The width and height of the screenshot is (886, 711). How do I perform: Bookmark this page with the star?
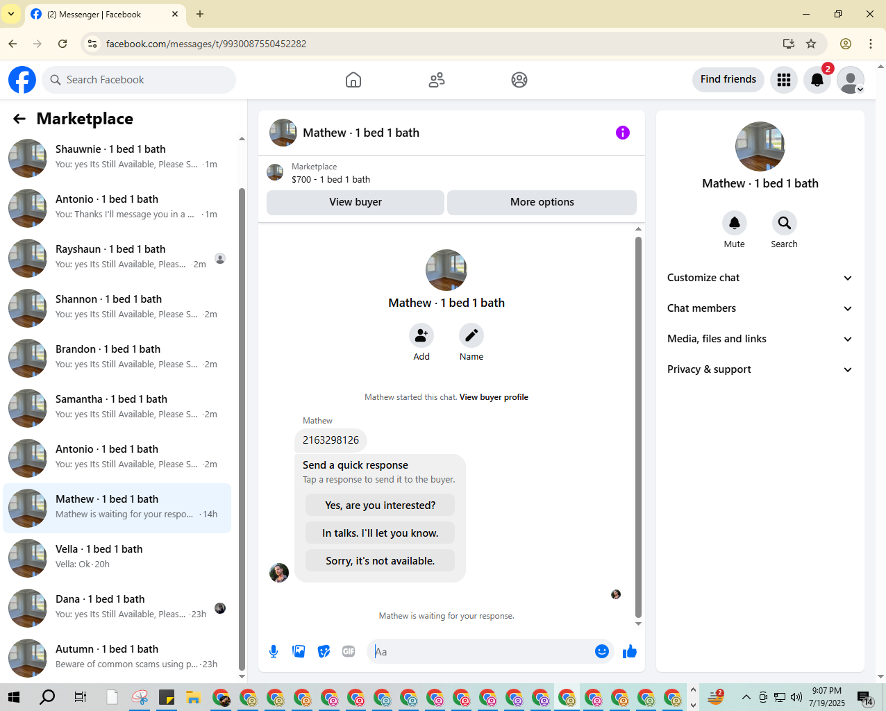tap(811, 44)
